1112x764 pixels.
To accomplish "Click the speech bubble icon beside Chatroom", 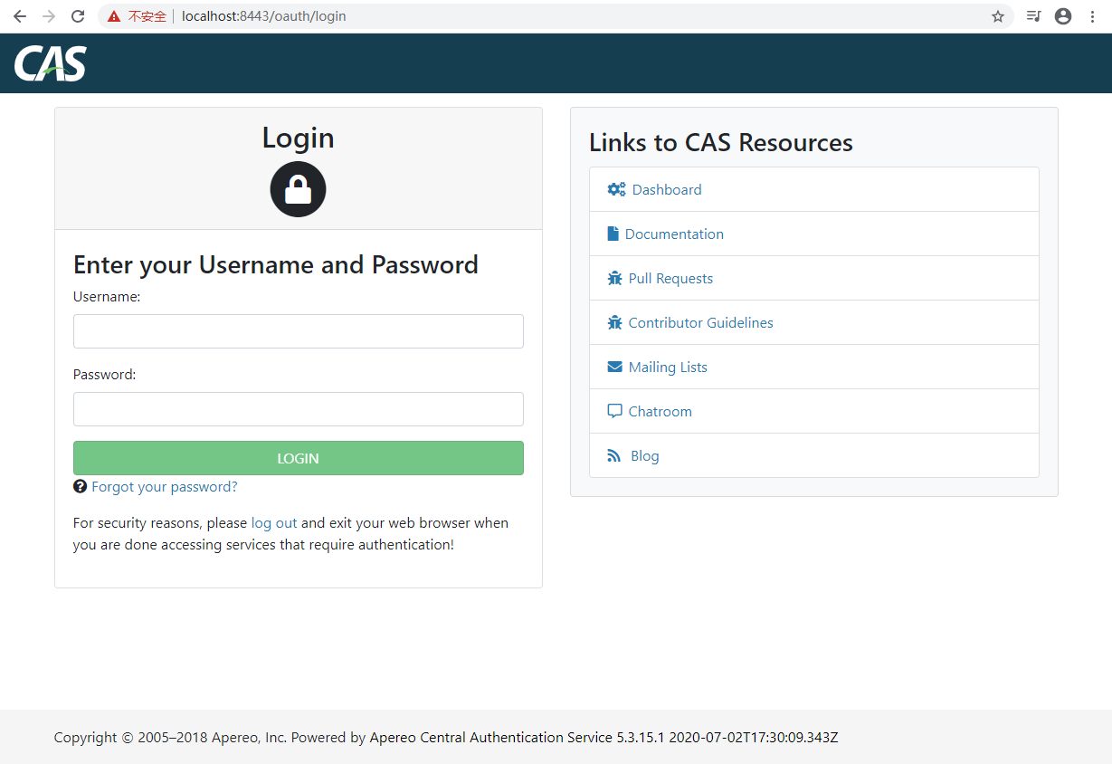I will (x=614, y=411).
